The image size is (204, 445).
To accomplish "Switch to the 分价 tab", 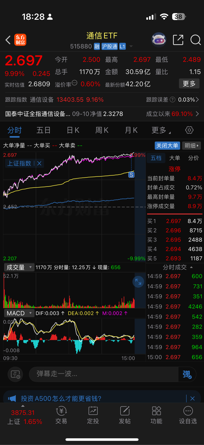I will point(193,158).
